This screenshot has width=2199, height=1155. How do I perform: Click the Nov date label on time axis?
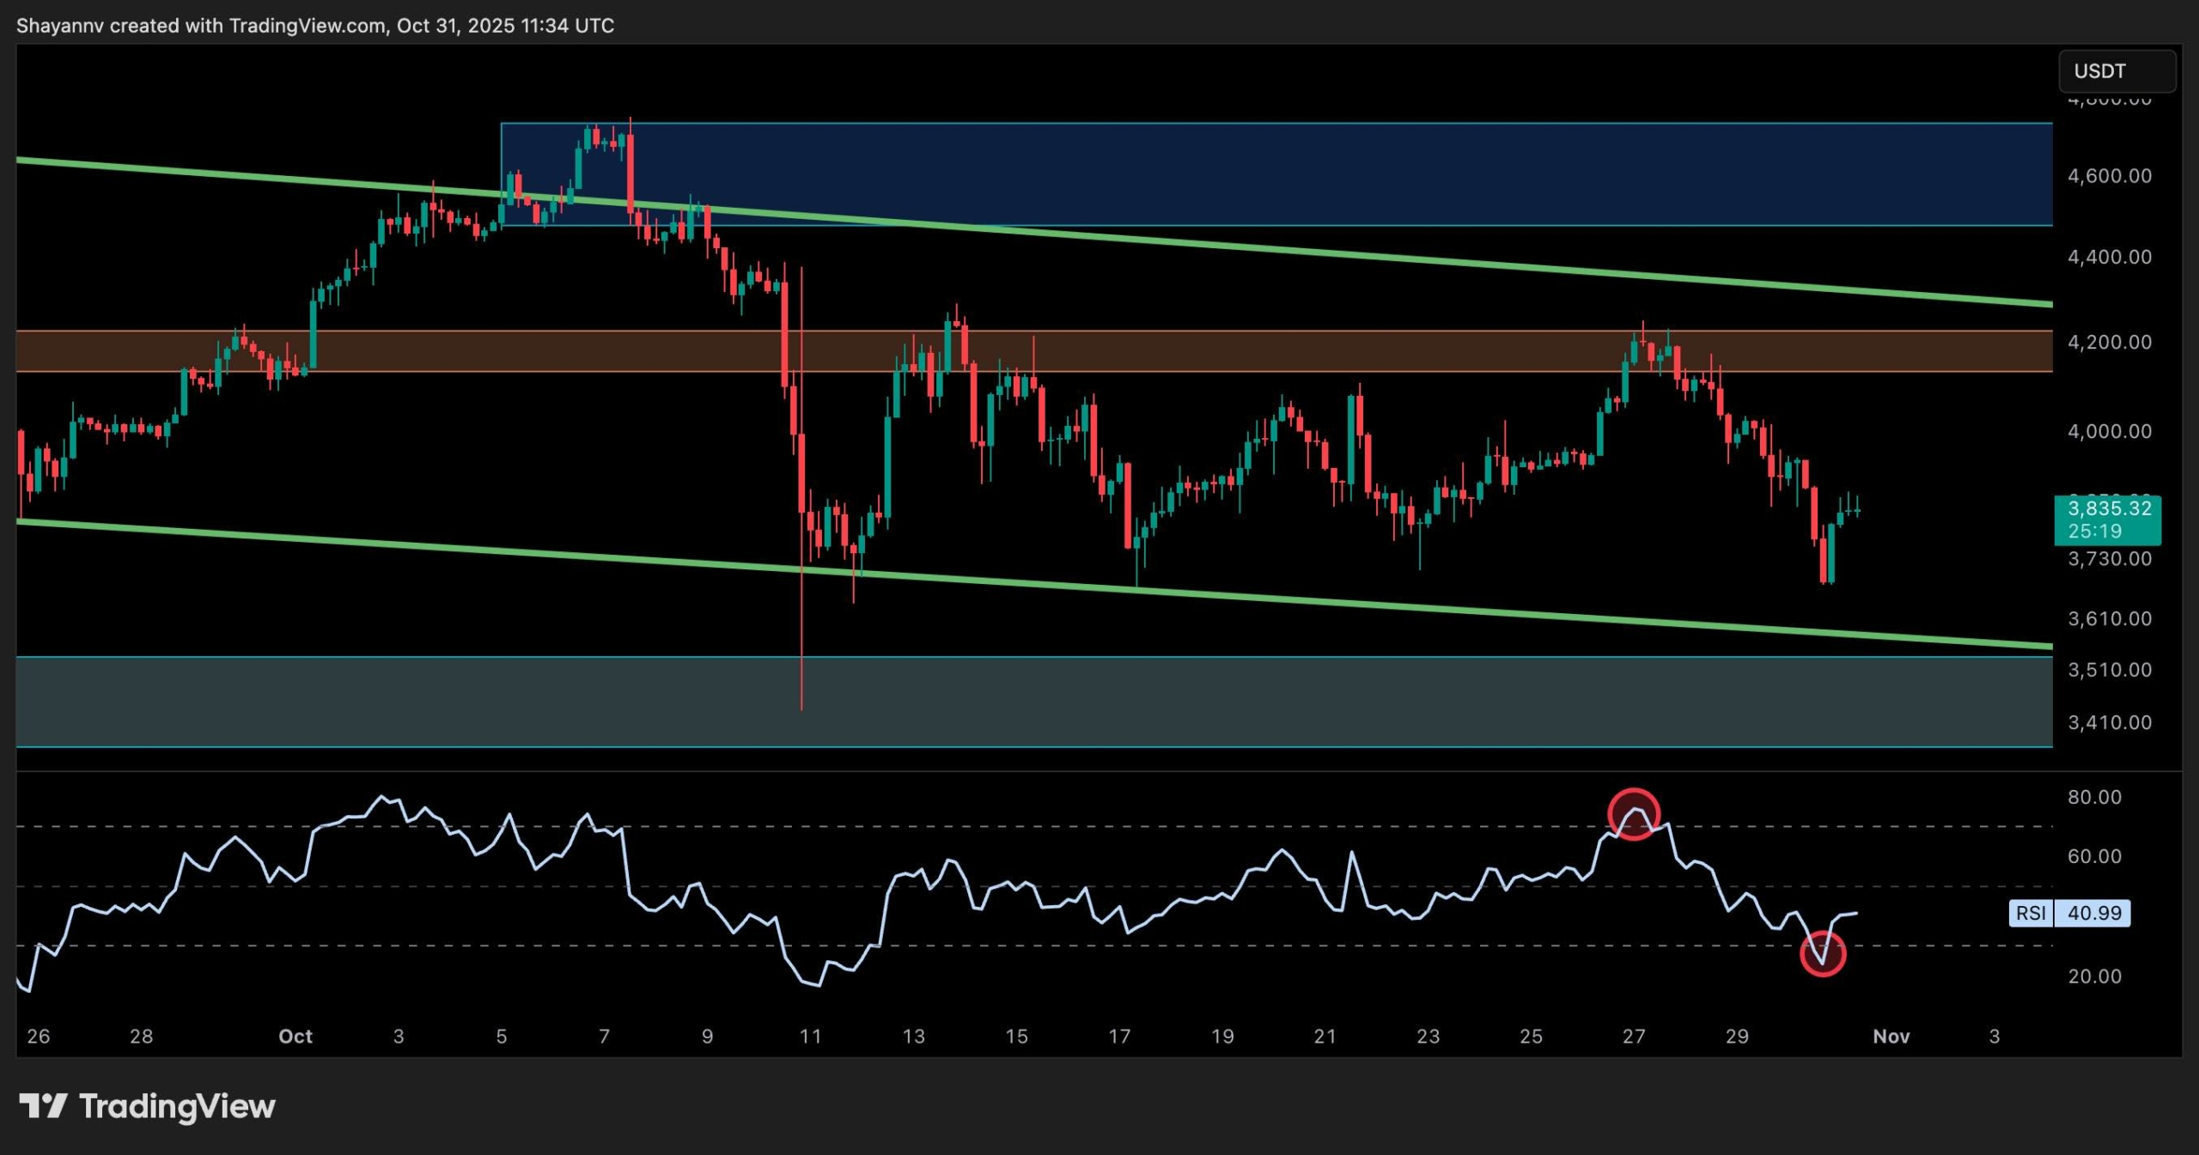coord(1891,1036)
